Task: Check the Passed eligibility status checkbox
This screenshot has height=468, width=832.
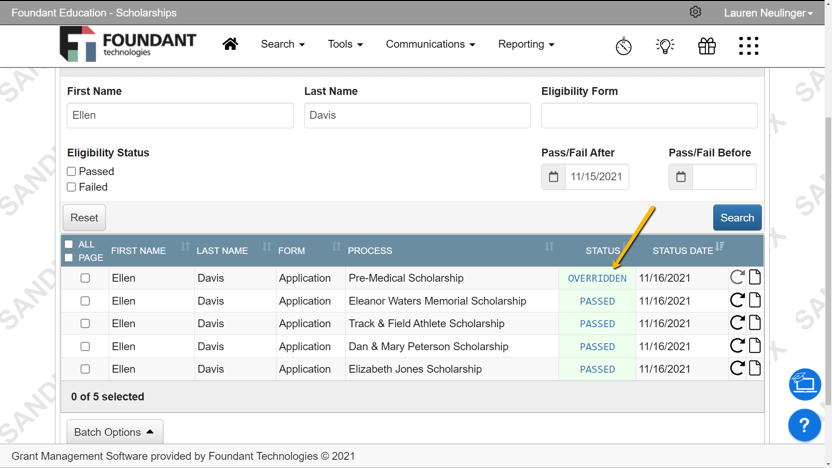Action: tap(71, 171)
